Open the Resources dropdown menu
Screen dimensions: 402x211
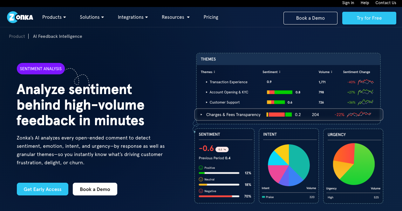click(176, 17)
